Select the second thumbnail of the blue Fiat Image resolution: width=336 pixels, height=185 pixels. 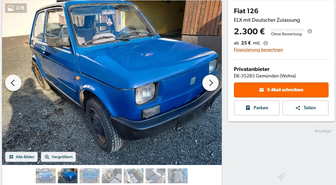click(x=68, y=176)
